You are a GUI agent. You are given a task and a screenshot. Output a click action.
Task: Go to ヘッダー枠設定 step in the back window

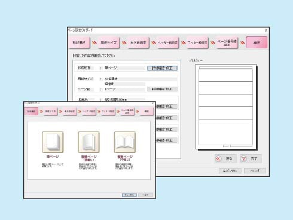click(x=168, y=42)
